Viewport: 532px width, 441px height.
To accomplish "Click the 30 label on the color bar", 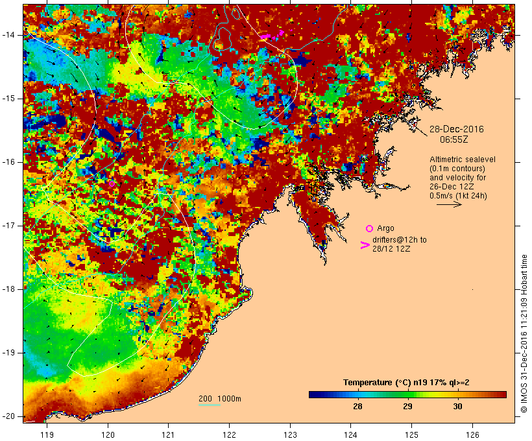I will pyautogui.click(x=457, y=406).
